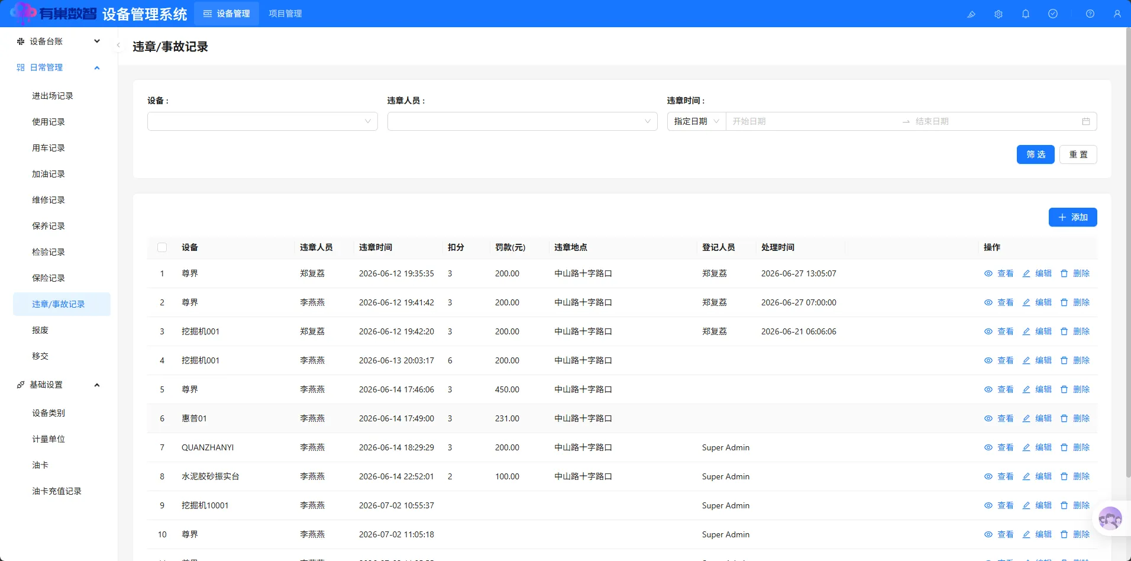Delete row 3 挖掘机001 record
The image size is (1131, 561).
(1075, 331)
